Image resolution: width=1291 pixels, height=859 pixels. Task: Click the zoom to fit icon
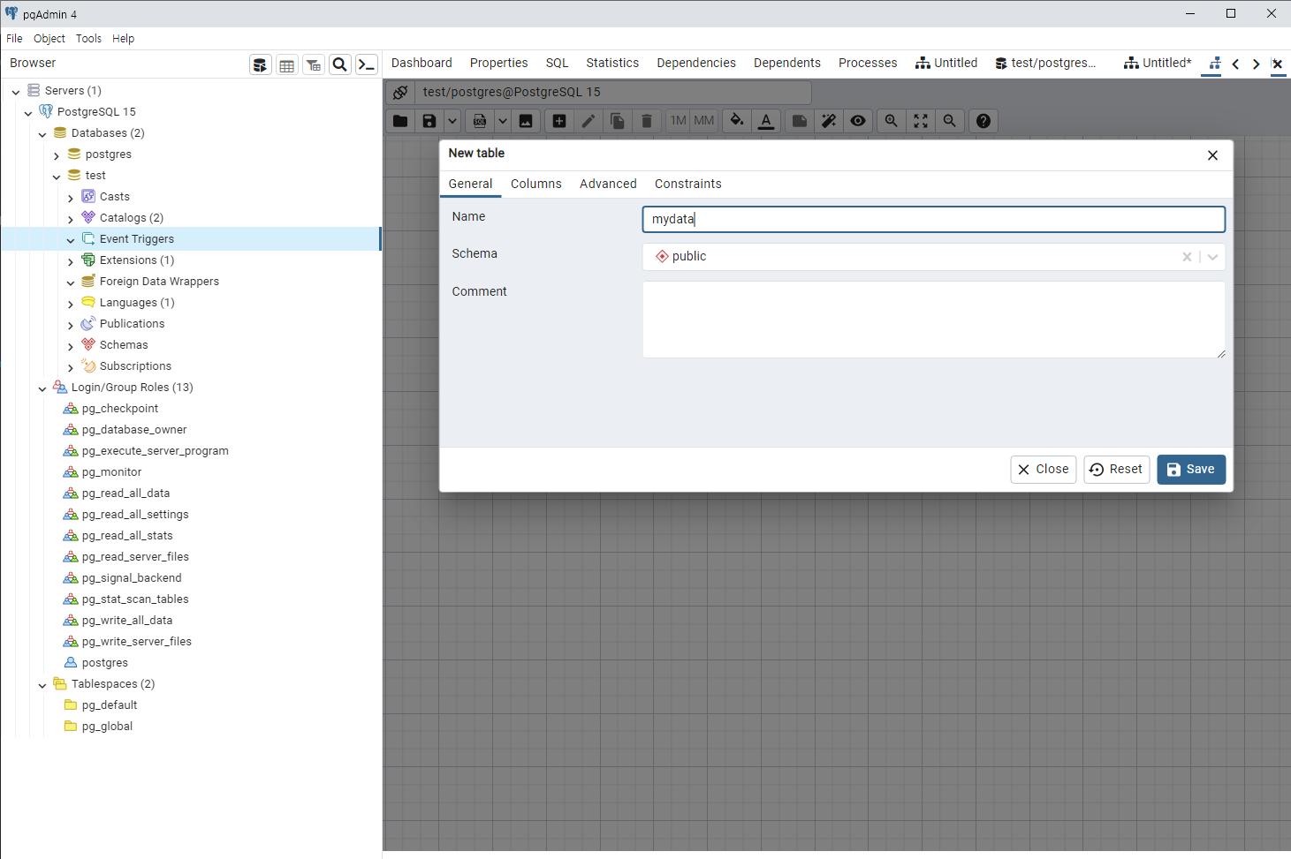point(921,121)
